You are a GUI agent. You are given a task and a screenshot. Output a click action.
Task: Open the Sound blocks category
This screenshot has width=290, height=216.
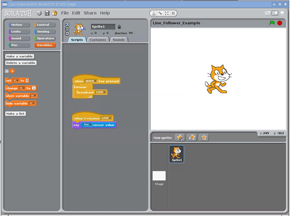19,38
